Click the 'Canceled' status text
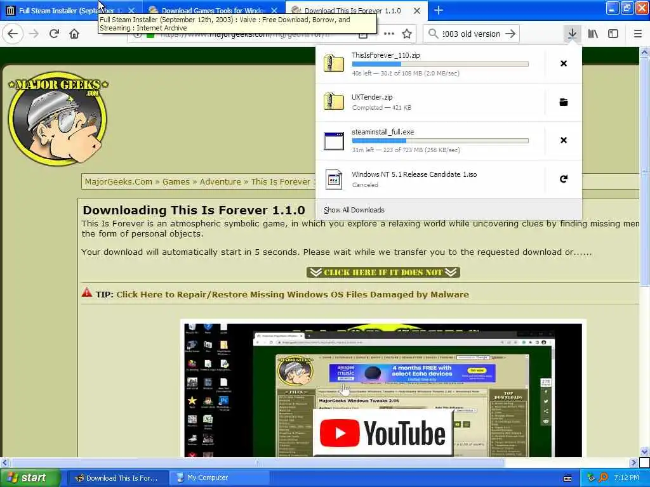Viewport: 650px width, 487px height. click(365, 185)
